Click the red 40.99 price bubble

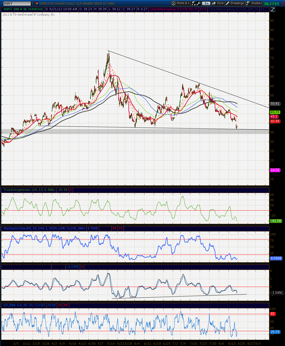pos(275,121)
